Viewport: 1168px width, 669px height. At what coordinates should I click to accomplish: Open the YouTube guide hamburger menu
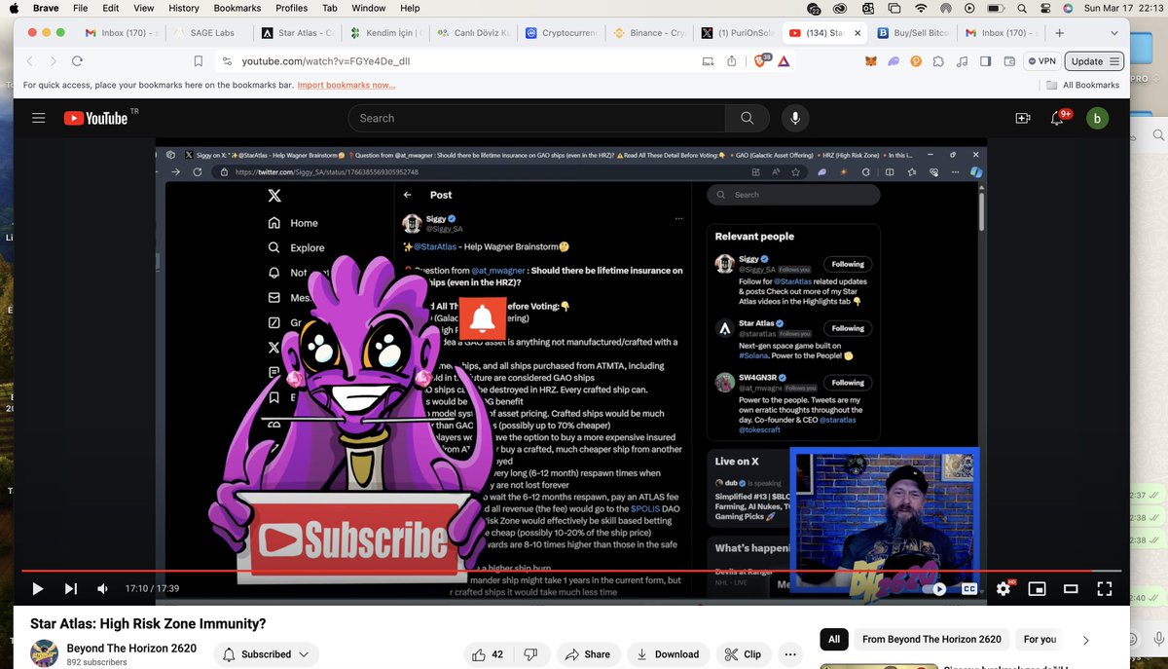pyautogui.click(x=39, y=118)
